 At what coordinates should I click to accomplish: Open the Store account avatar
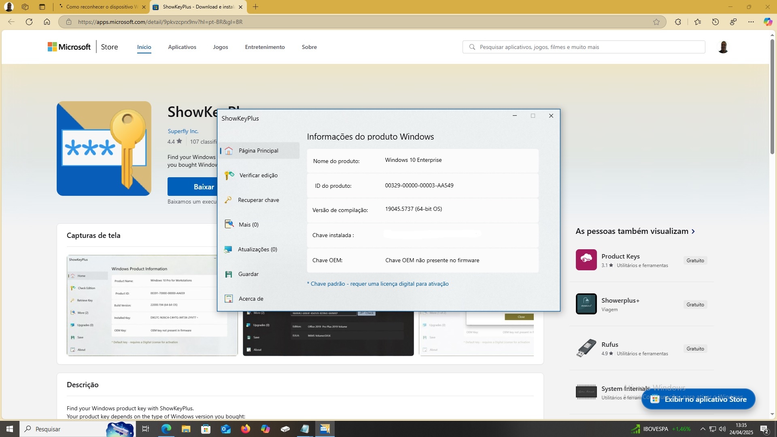[x=723, y=47]
